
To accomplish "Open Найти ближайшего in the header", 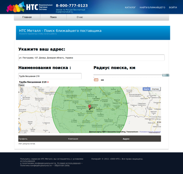I will pos(152,7).
